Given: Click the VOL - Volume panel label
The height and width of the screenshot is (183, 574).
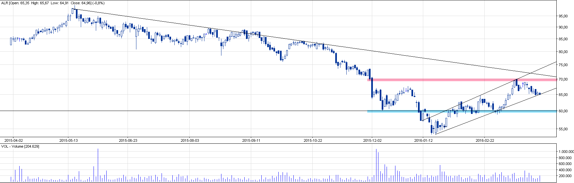Looking at the screenshot, I should (20, 146).
